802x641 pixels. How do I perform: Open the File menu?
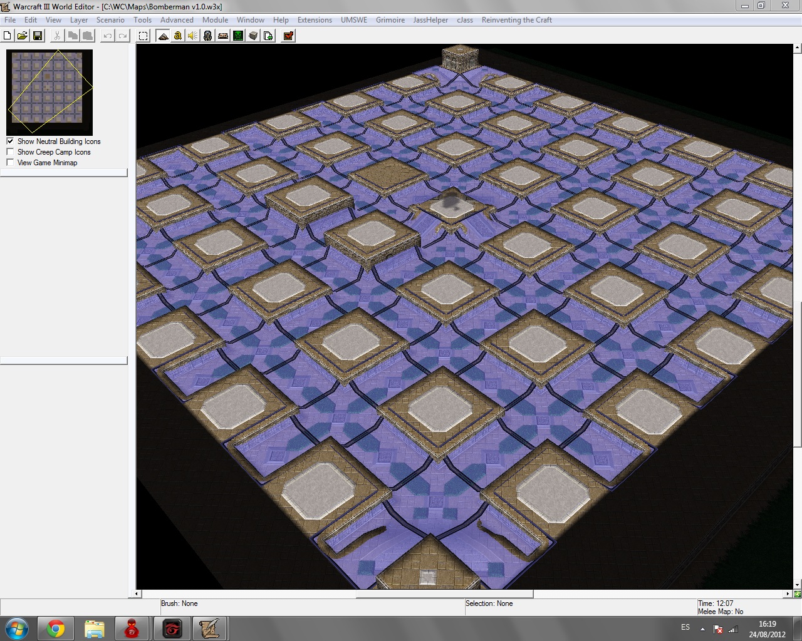tap(10, 20)
